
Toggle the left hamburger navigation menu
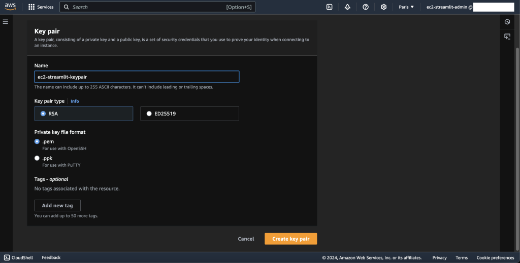[6, 22]
